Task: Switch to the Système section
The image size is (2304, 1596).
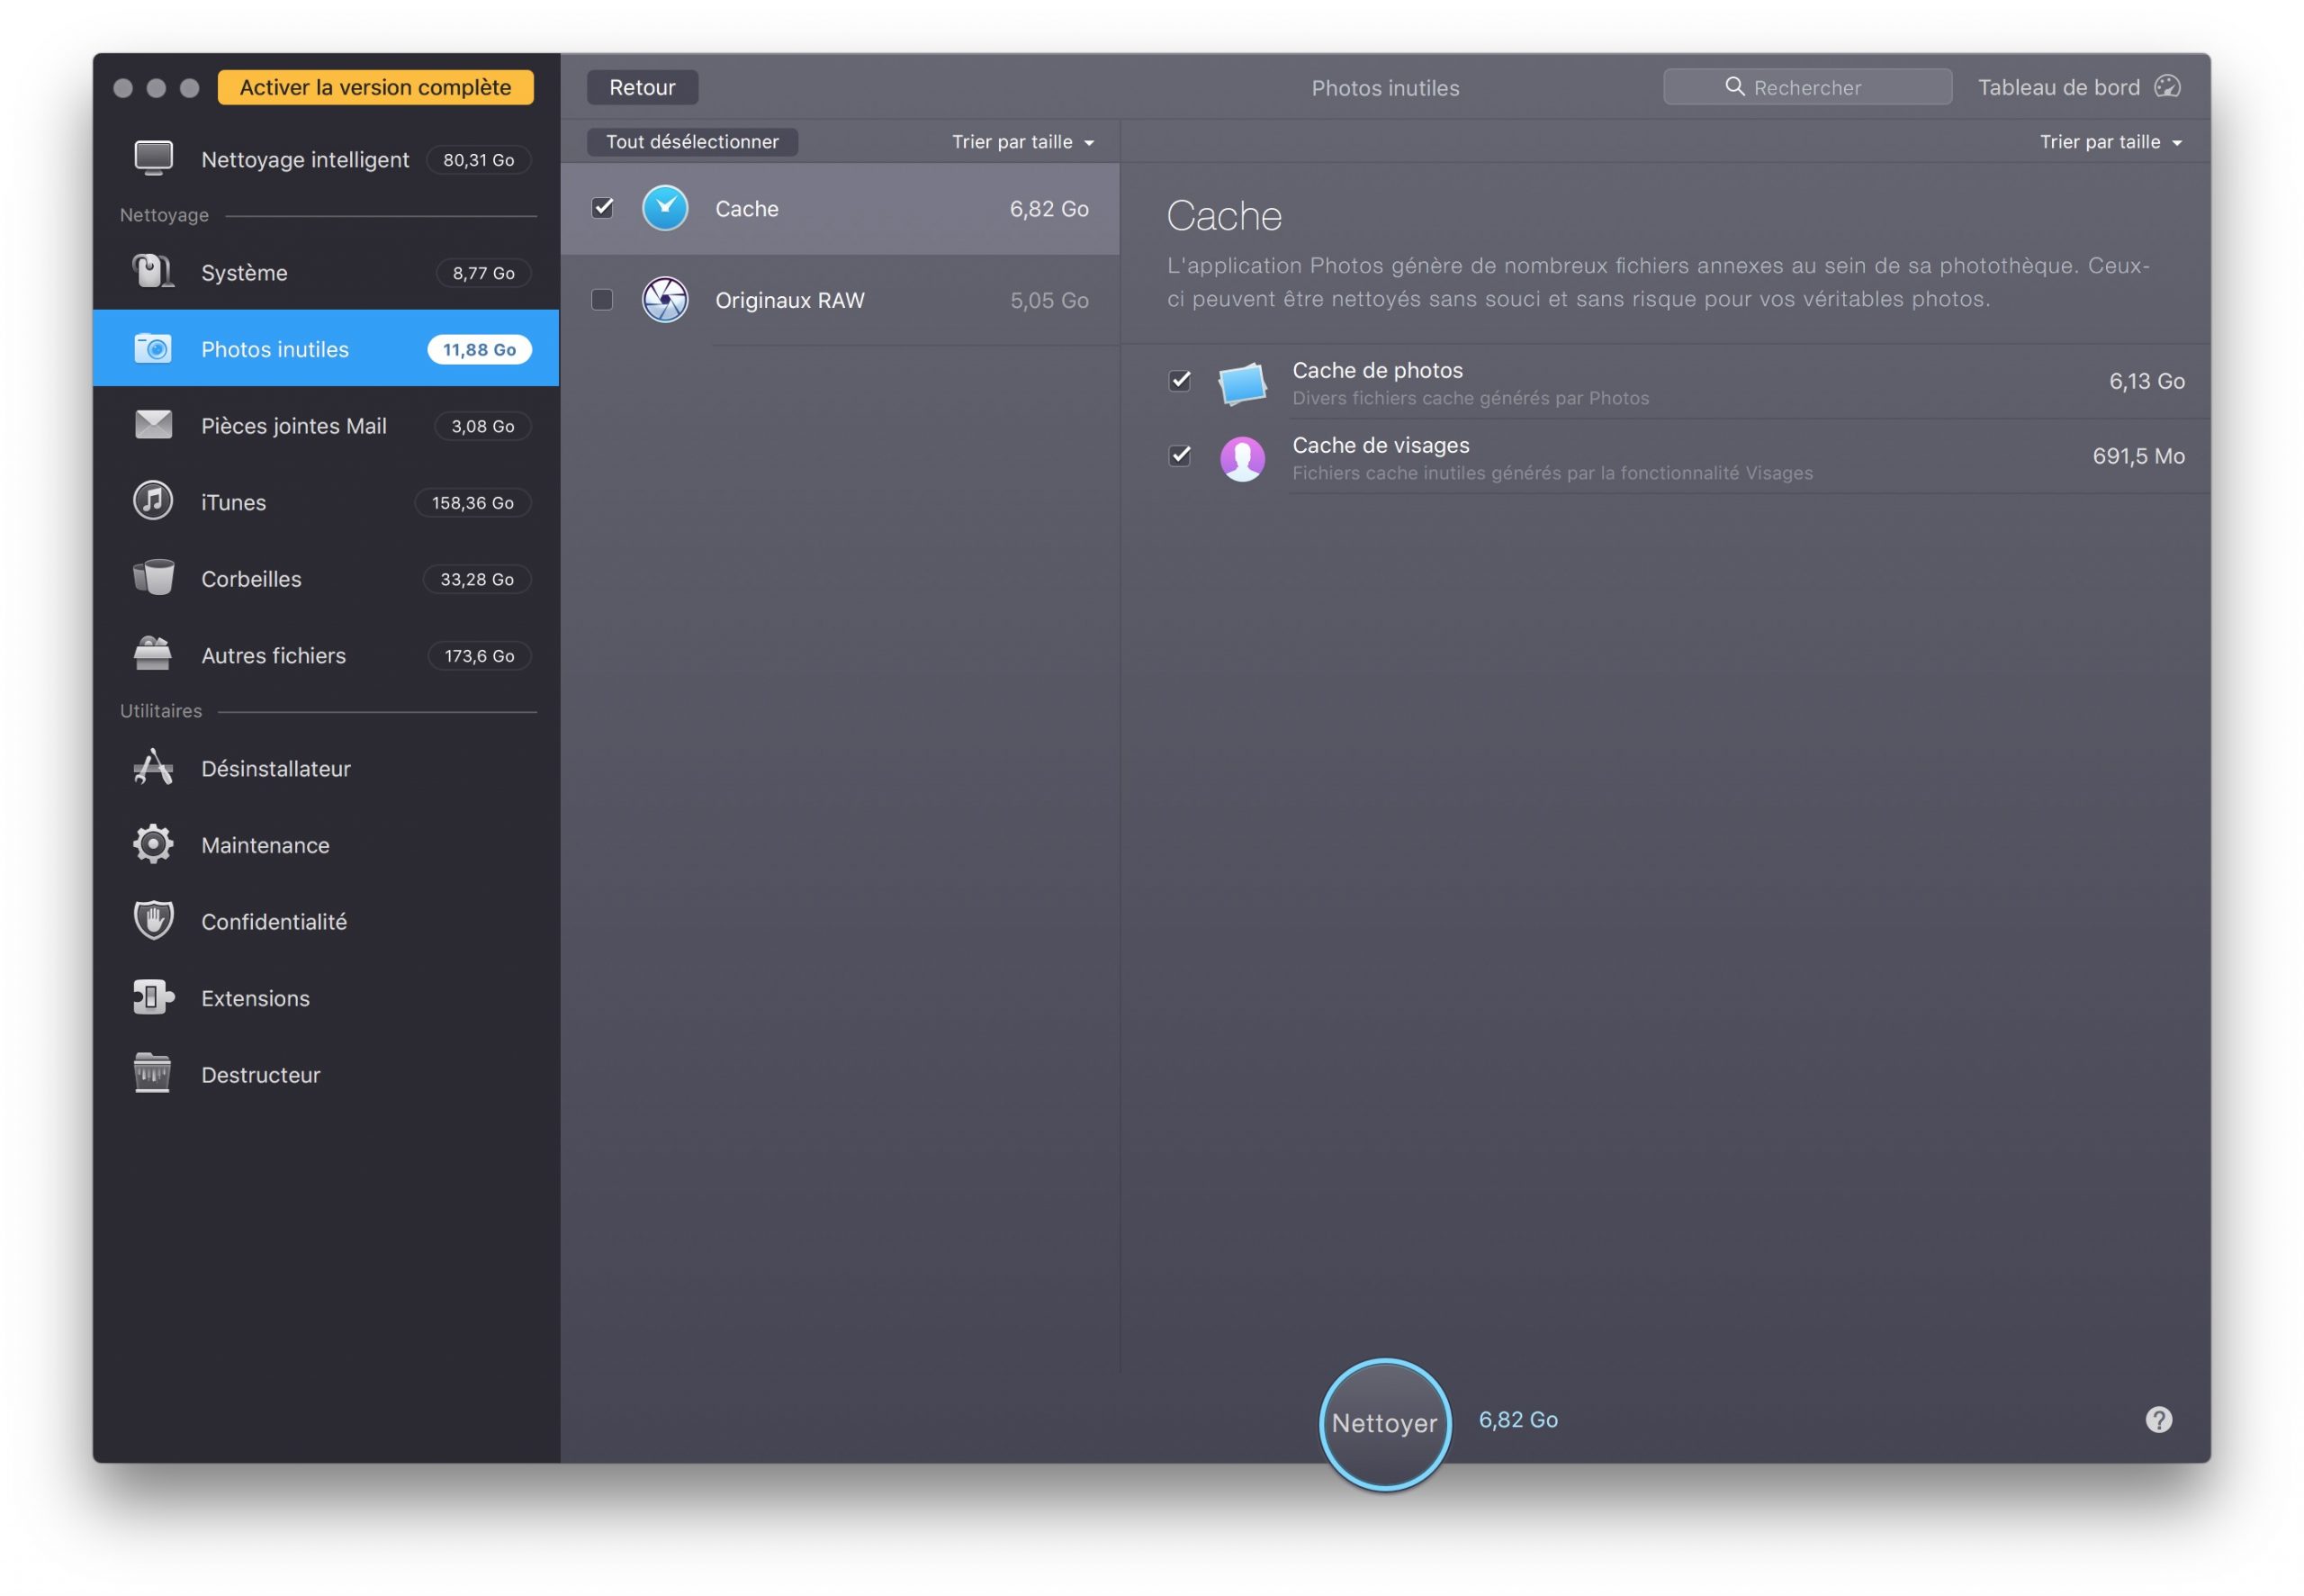Action: (x=245, y=273)
